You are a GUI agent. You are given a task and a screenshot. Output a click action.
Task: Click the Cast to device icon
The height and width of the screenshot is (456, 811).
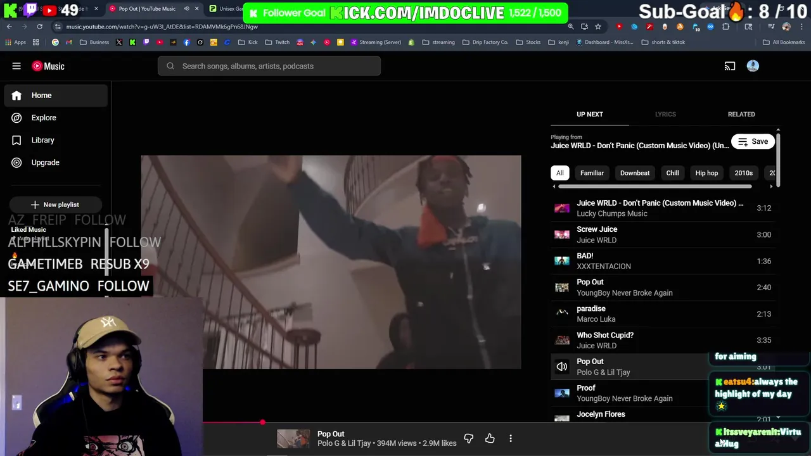coord(730,66)
